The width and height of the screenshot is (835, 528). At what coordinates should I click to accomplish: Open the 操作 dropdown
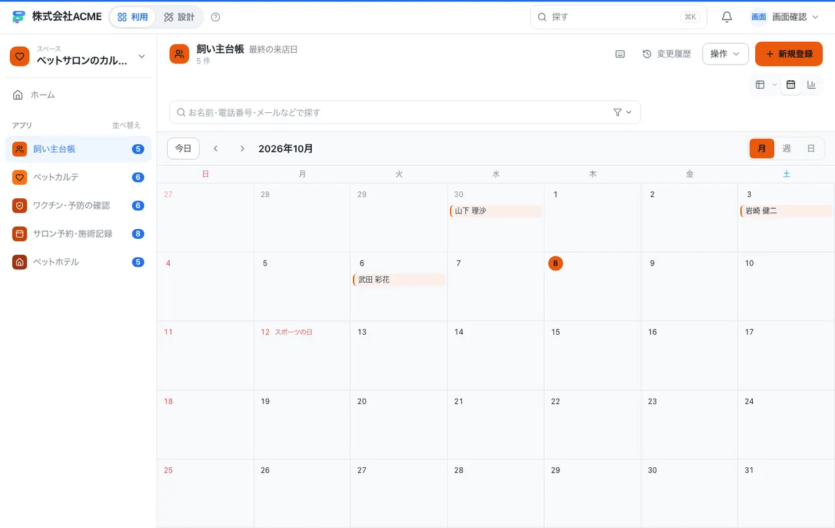click(725, 54)
